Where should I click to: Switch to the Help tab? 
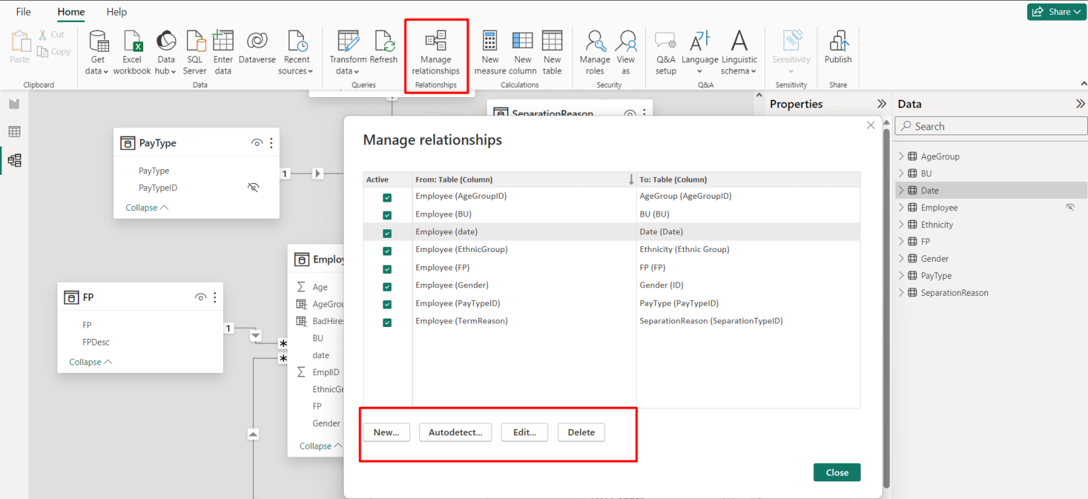click(116, 12)
